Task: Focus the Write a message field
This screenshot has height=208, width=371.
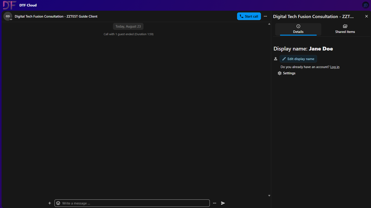Action: tap(132, 203)
